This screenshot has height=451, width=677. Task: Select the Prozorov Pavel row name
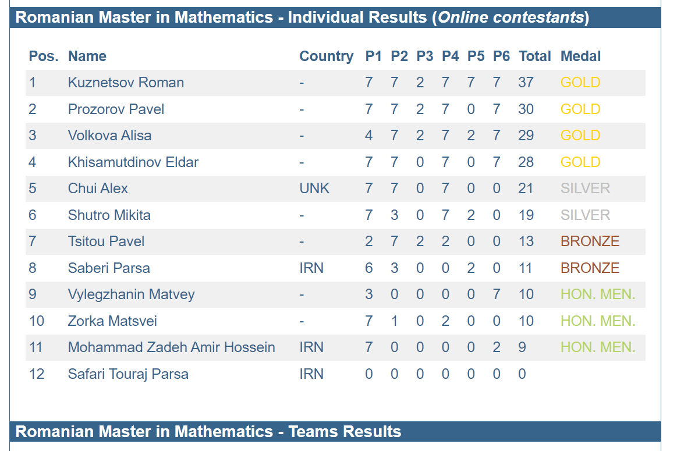coord(116,109)
